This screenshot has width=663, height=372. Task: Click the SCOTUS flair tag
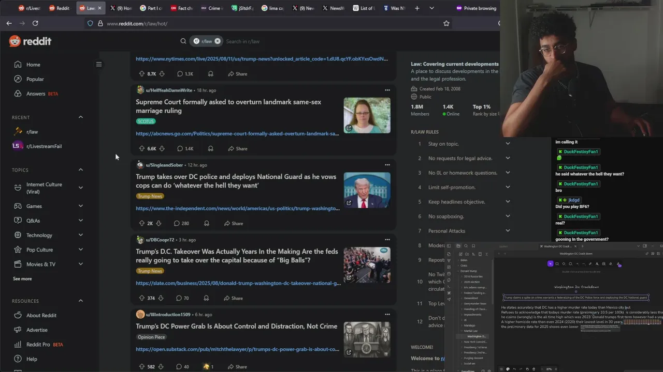146,121
